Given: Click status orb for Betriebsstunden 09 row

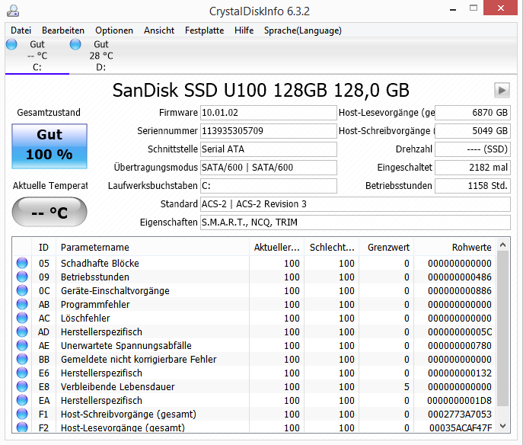Looking at the screenshot, I should tap(22, 277).
